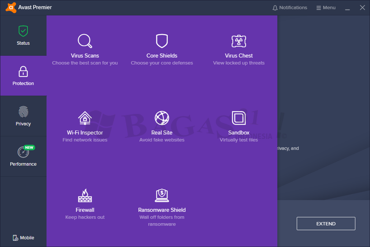This screenshot has width=370, height=247.
Task: Click the Sandbox title
Action: click(x=239, y=133)
